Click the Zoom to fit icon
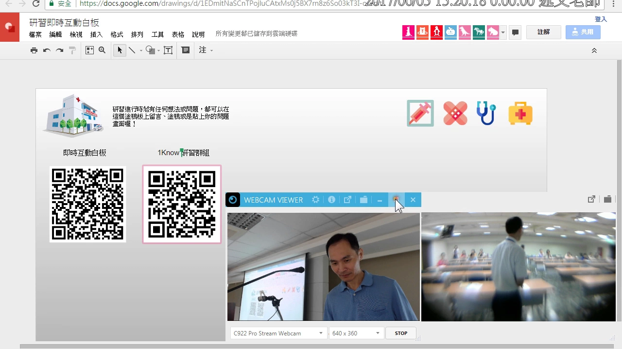The width and height of the screenshot is (622, 349). (x=89, y=50)
